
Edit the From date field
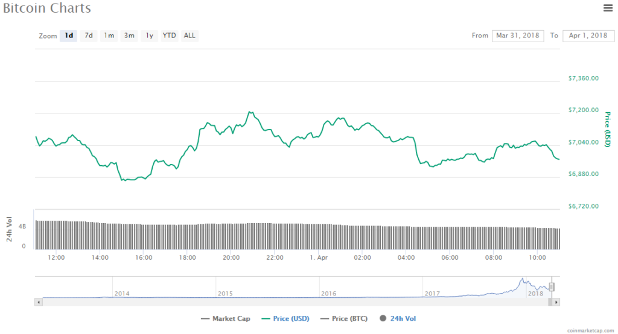click(x=518, y=36)
